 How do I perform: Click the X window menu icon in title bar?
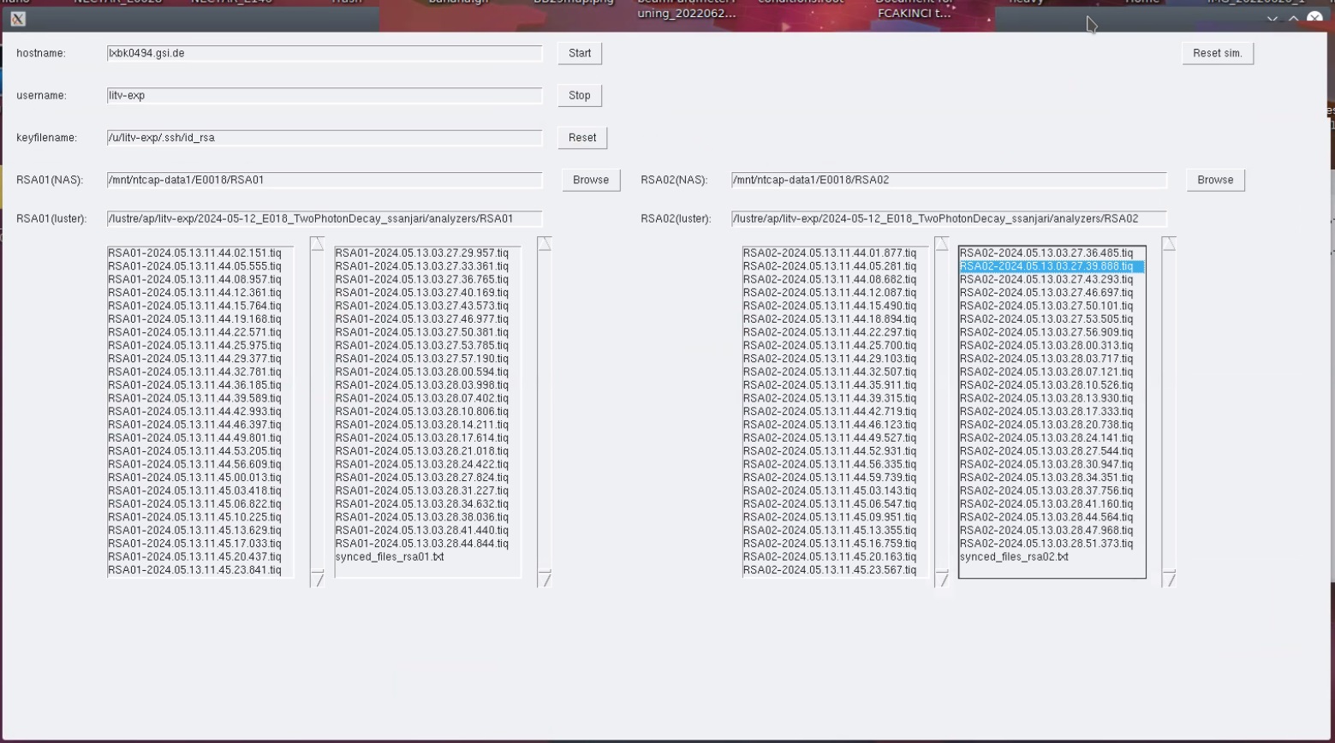(18, 19)
